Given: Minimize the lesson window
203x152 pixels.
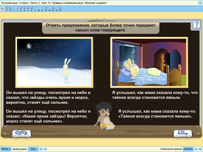Looking at the screenshot, I should point(200,3).
